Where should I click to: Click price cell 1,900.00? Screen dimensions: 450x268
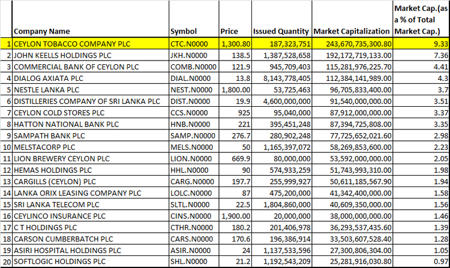tap(235, 216)
